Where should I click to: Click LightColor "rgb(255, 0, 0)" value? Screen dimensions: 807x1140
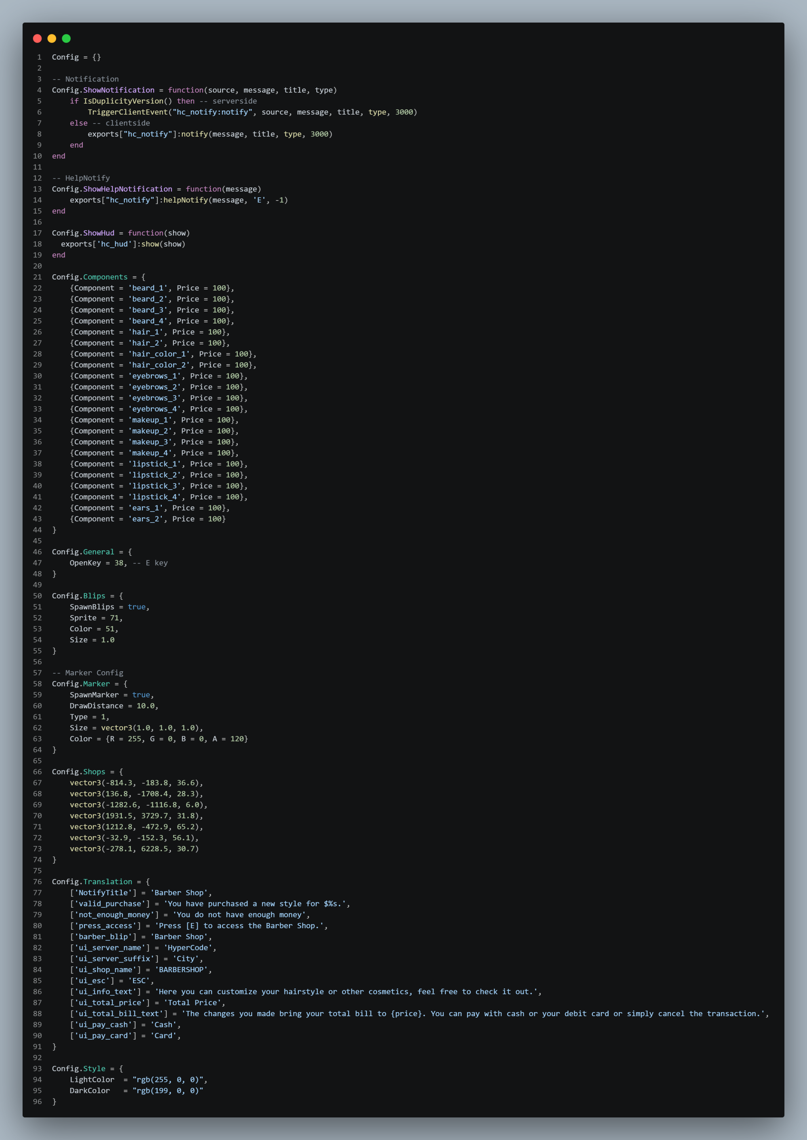(x=168, y=1079)
